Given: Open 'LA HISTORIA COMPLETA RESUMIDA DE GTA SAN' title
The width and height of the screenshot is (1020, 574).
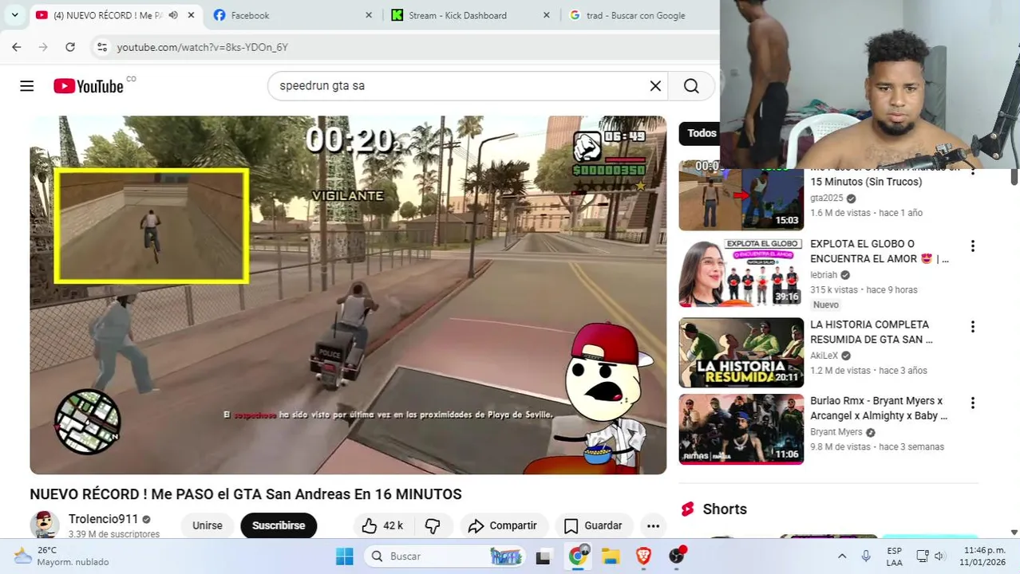Looking at the screenshot, I should (872, 332).
